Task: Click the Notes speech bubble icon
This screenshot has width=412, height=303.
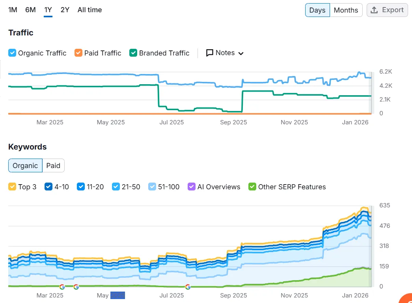Action: [x=210, y=53]
